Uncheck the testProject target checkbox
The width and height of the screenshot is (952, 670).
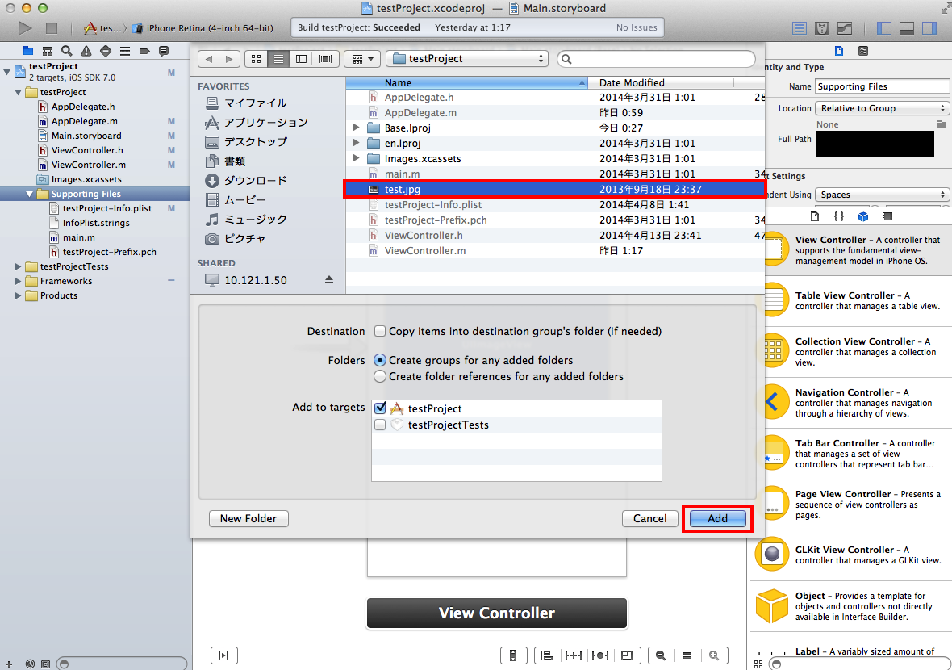click(x=381, y=408)
